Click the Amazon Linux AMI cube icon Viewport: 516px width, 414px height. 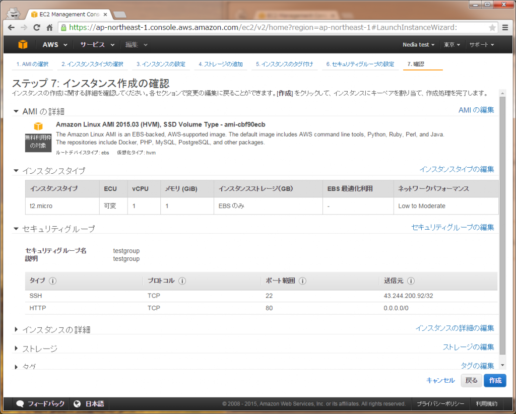click(x=38, y=126)
